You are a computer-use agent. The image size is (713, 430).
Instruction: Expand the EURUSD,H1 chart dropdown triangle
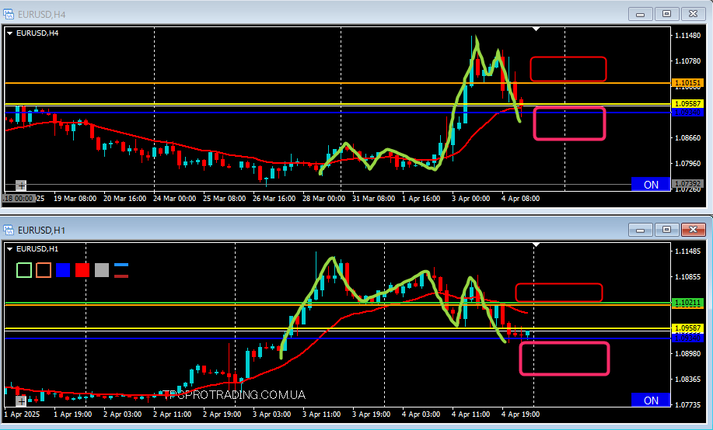coord(10,248)
